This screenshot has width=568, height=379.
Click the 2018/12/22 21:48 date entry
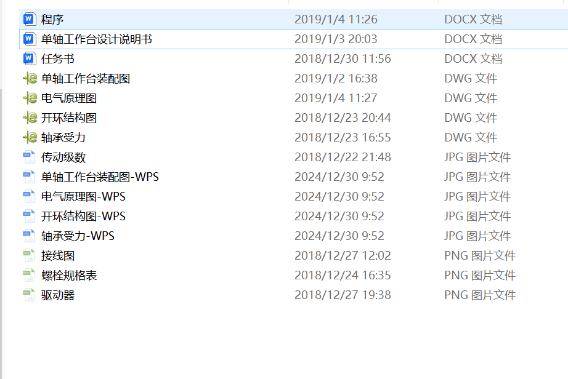(x=343, y=157)
